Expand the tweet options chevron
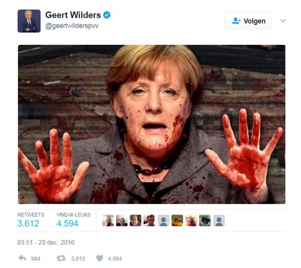 (283, 21)
